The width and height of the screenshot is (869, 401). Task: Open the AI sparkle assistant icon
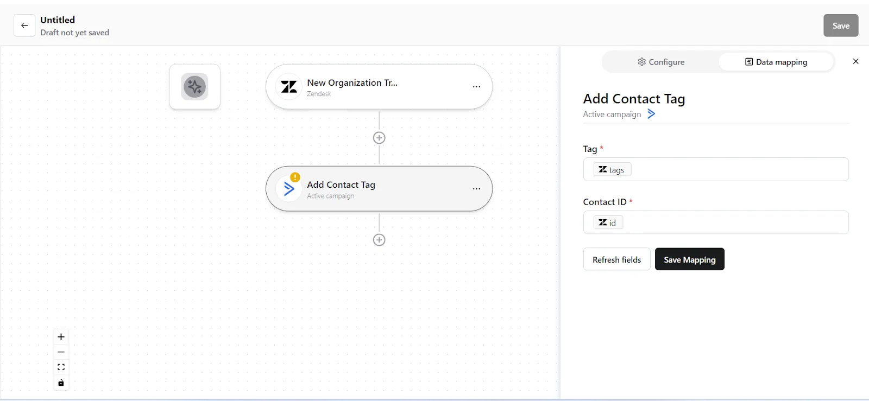[x=194, y=87]
